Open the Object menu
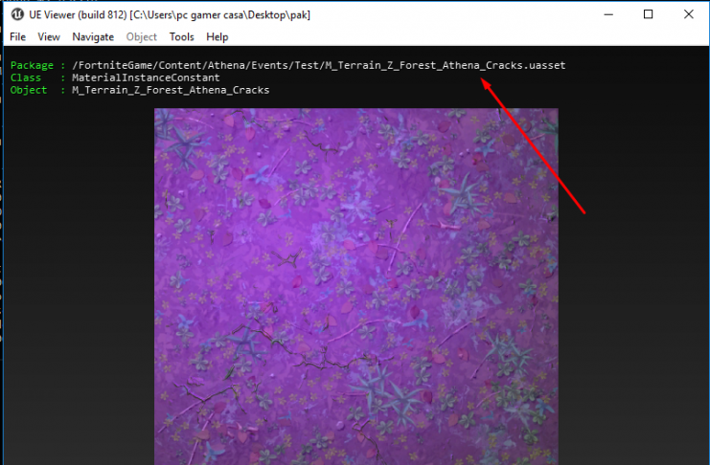Screen dimensions: 710x465 (x=141, y=36)
